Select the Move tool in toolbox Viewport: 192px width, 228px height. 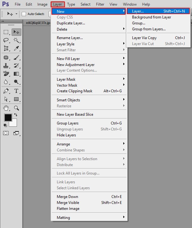coord(16,32)
